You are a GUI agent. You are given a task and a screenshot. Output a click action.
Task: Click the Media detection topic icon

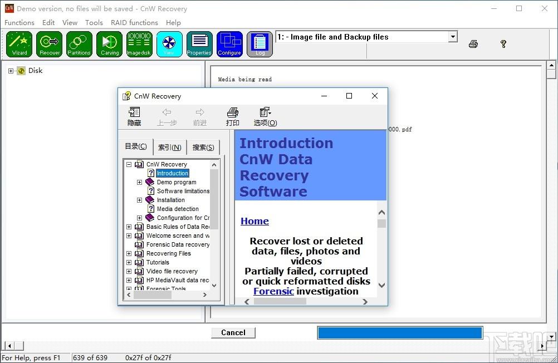pyautogui.click(x=151, y=209)
